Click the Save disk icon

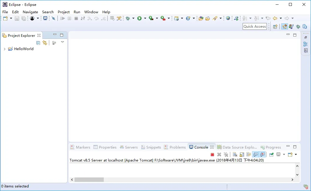coord(17,18)
